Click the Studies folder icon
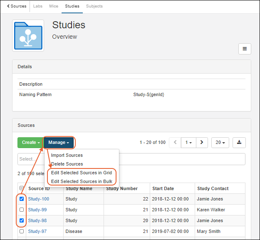Viewport: 260px width, 240px height. click(28, 36)
